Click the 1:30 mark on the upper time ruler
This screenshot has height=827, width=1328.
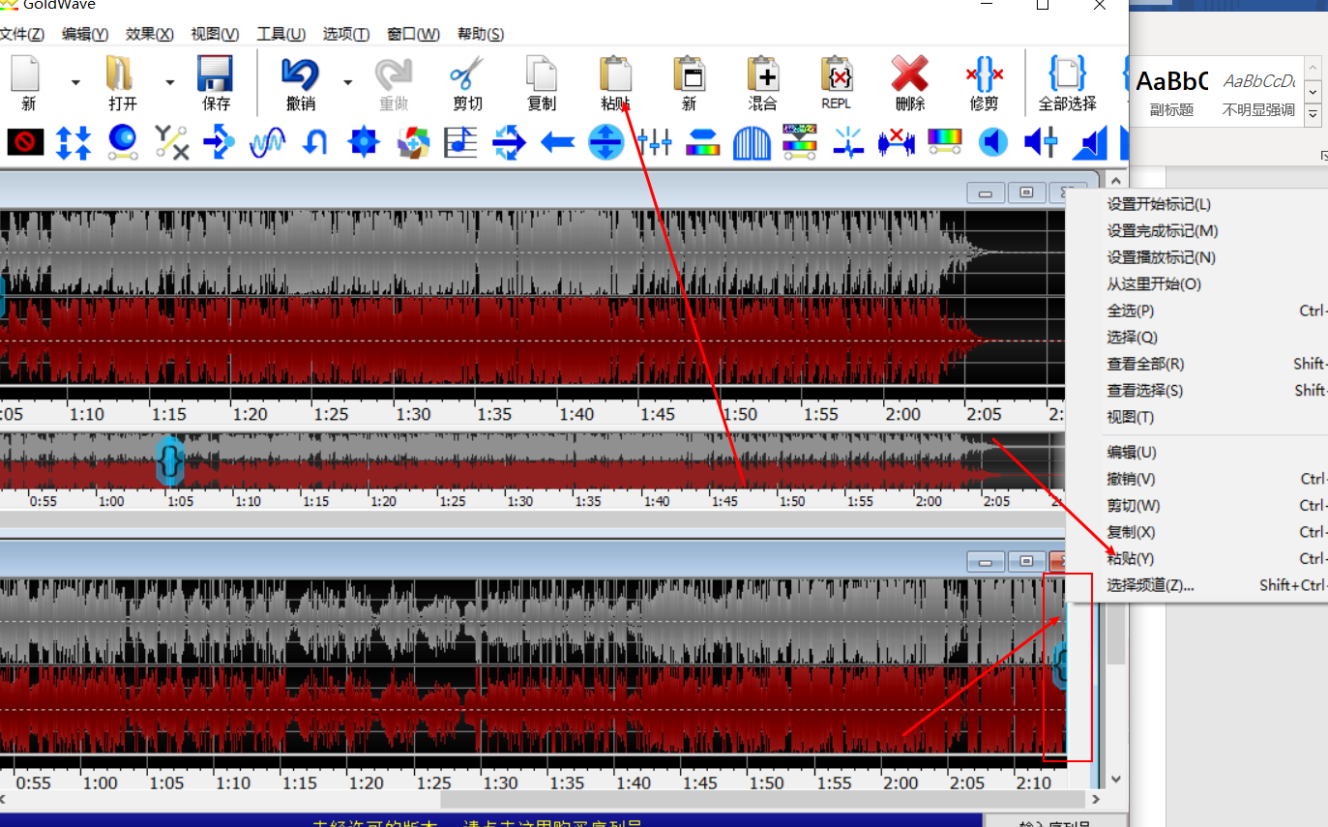point(413,414)
